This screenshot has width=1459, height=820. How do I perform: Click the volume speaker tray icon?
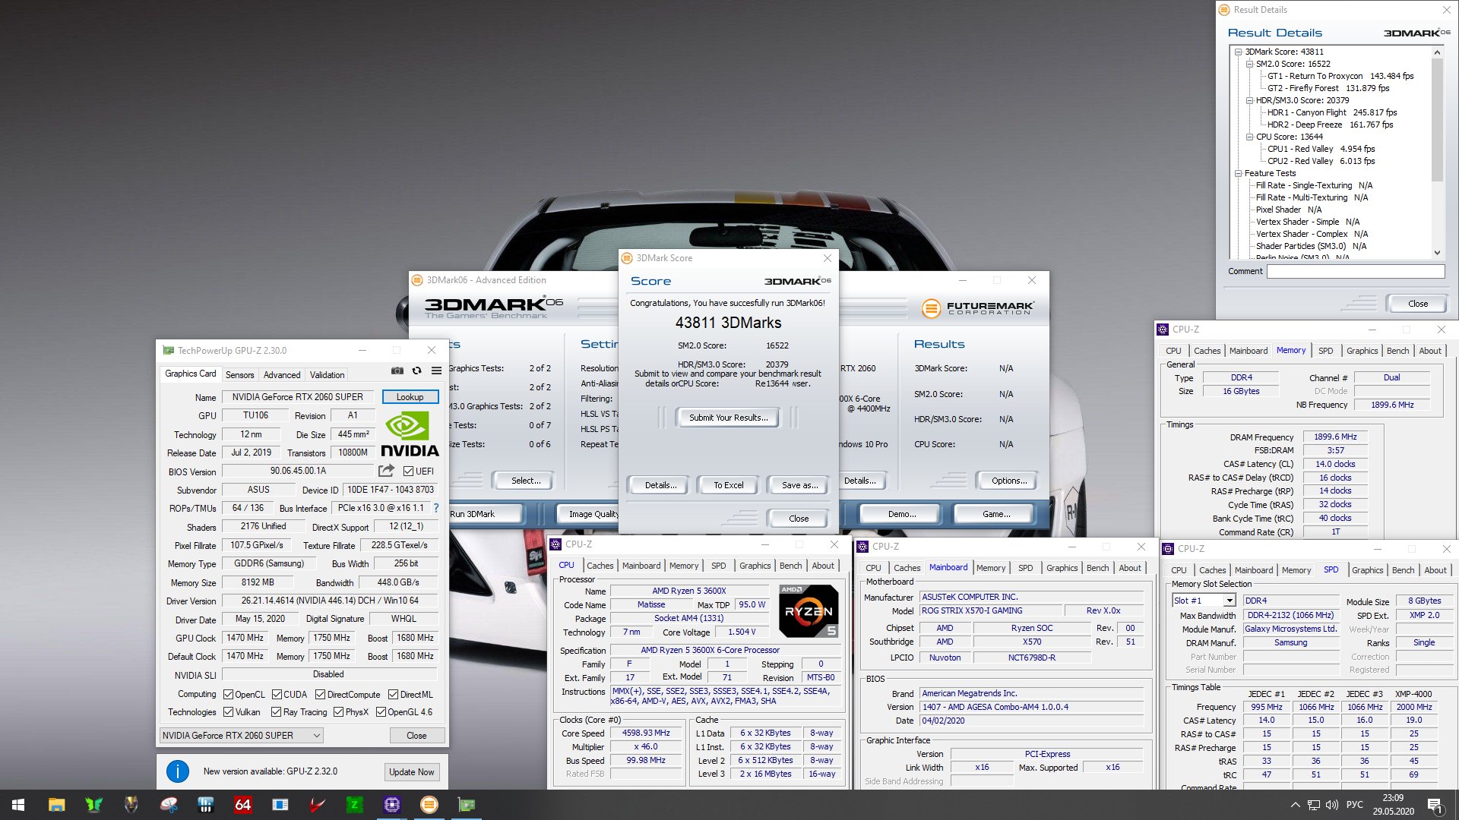(1332, 805)
